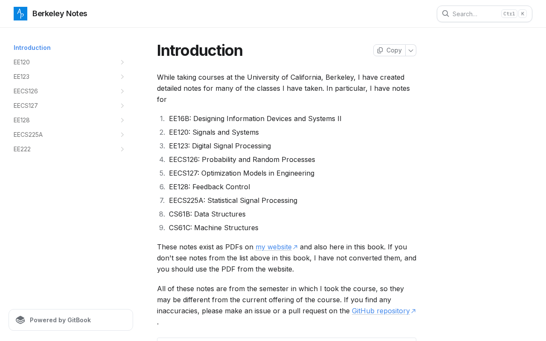The height and width of the screenshot is (341, 546).
Task: Expand the EE120 section chevron
Action: [x=122, y=62]
